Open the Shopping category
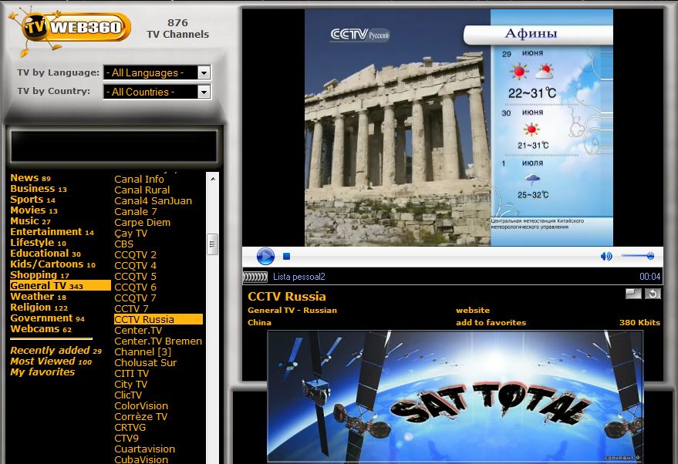The image size is (678, 464). point(39,275)
